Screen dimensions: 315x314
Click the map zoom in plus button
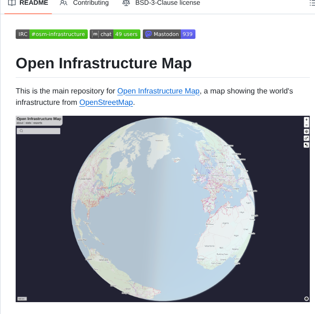306,120
